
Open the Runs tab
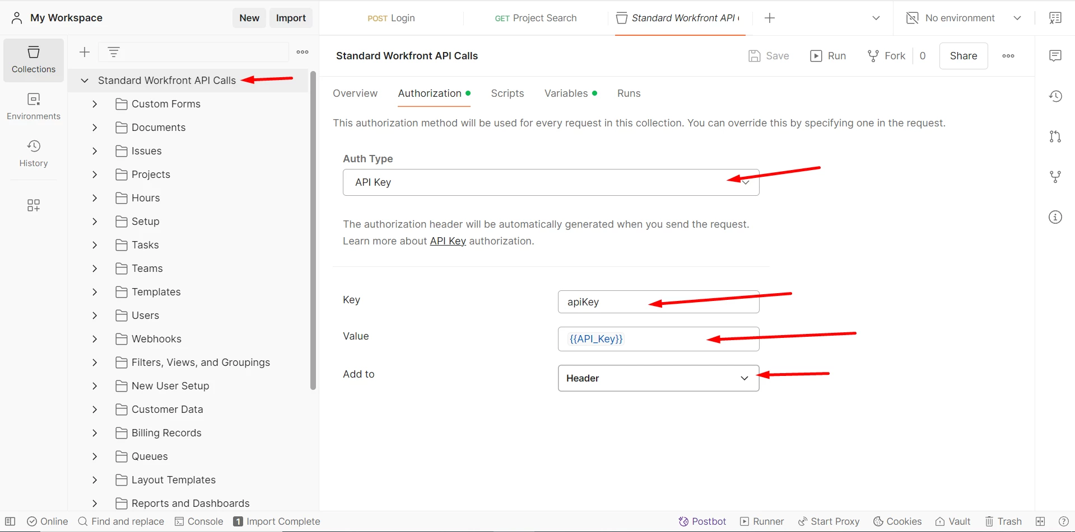[x=629, y=93]
